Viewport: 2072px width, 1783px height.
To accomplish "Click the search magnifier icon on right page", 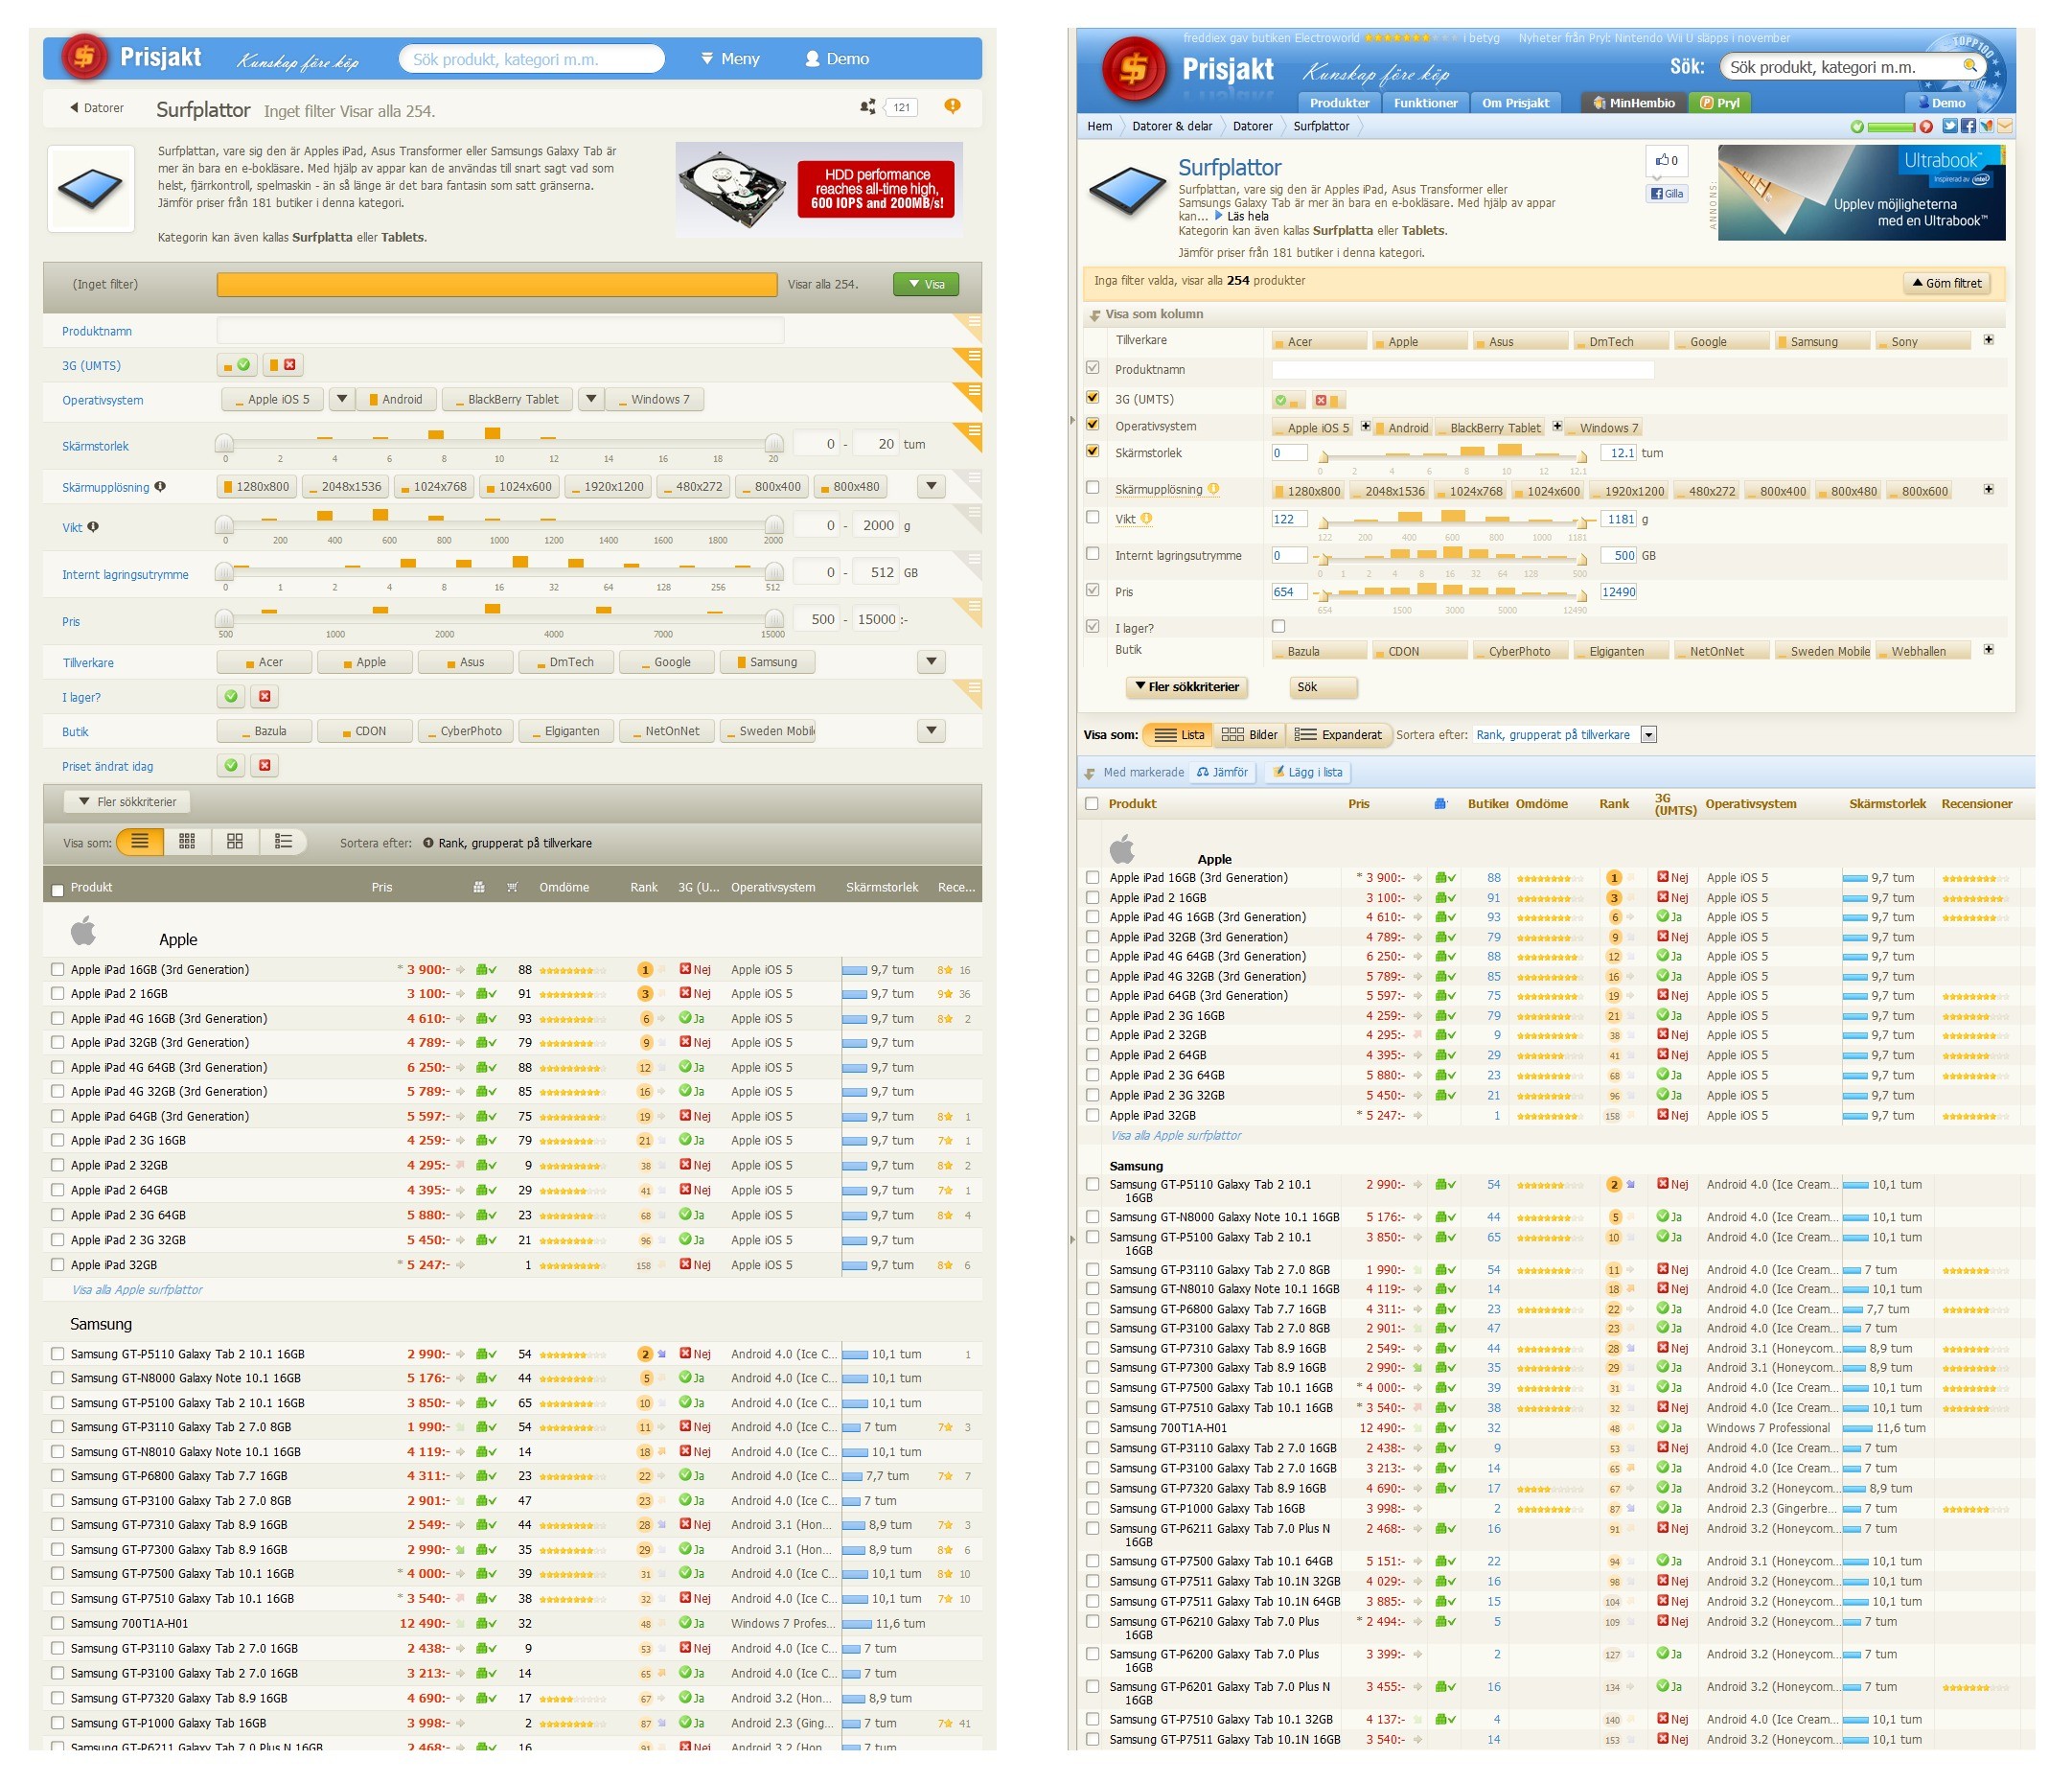I will tap(1970, 66).
